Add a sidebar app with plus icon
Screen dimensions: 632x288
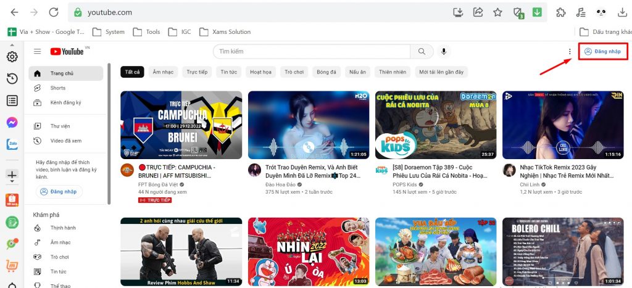click(x=12, y=175)
